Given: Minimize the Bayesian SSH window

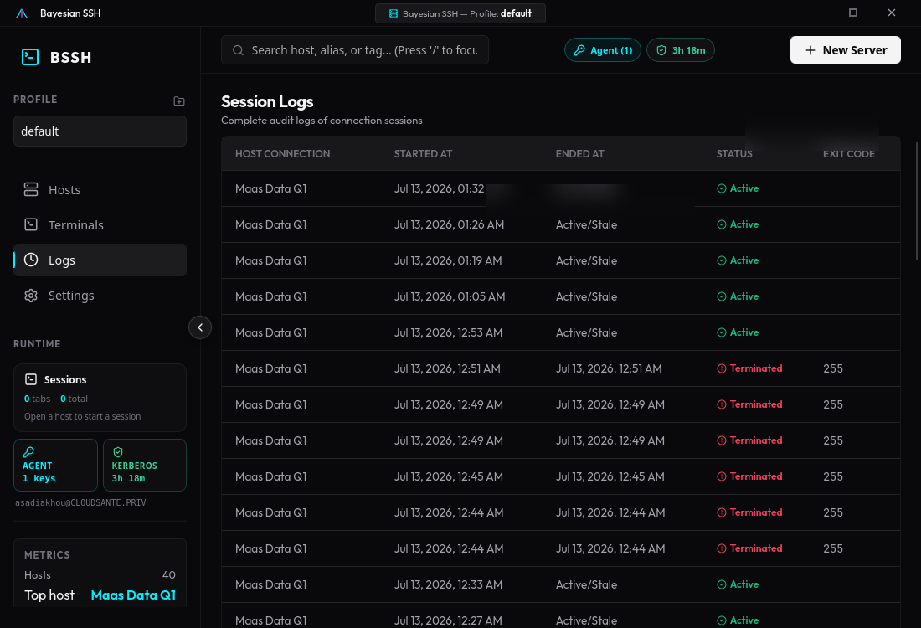Looking at the screenshot, I should (814, 13).
